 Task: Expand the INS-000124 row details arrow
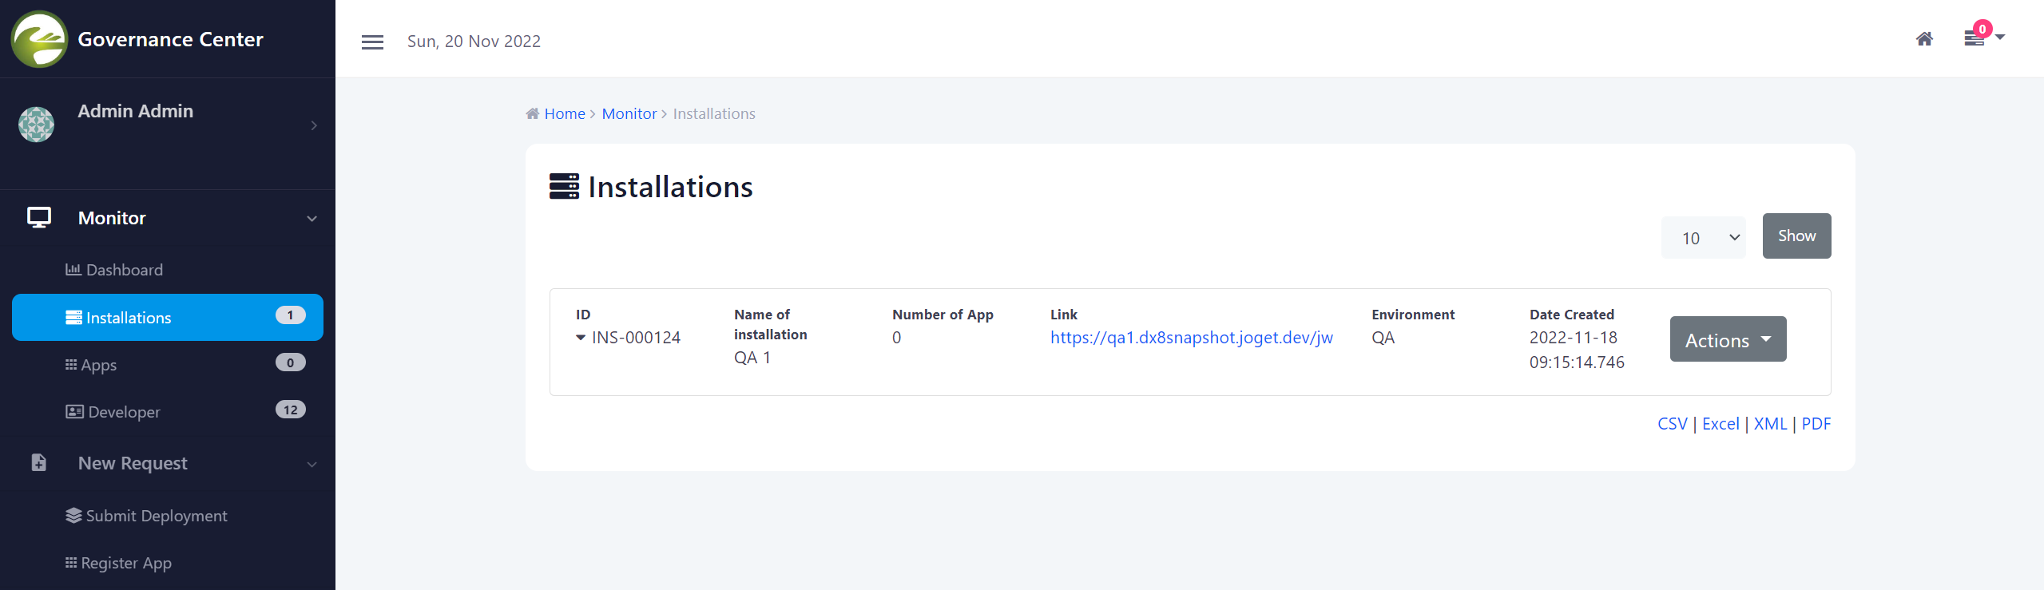tap(581, 338)
